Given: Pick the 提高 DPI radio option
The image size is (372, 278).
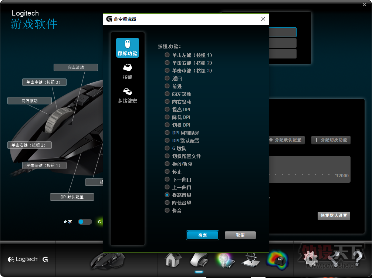Looking at the screenshot, I should (167, 110).
